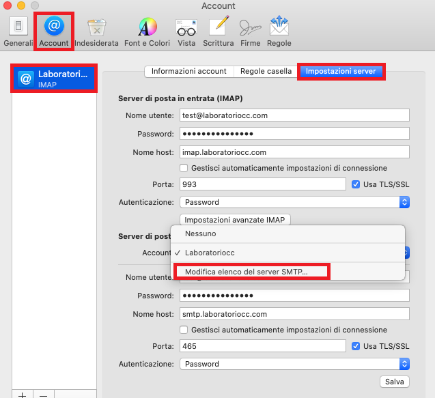435x398 pixels.
Task: Open Scrittura composing preferences
Action: (x=218, y=31)
